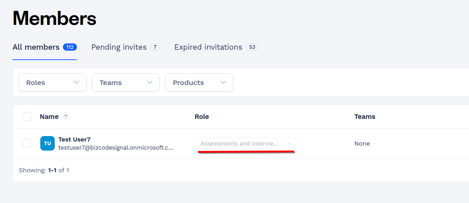This screenshot has height=203, width=469.
Task: Open the Roles filter dropdown
Action: (x=53, y=82)
